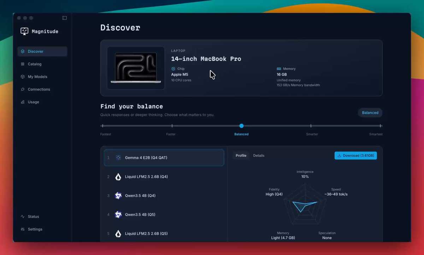Click the Magnitude logo icon
This screenshot has width=424, height=255.
24,31
